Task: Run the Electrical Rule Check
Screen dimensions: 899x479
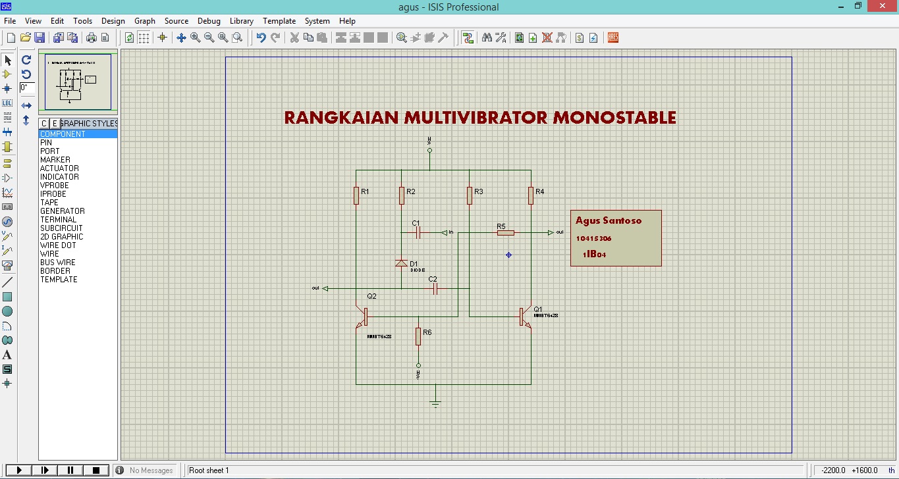Action: [x=593, y=38]
